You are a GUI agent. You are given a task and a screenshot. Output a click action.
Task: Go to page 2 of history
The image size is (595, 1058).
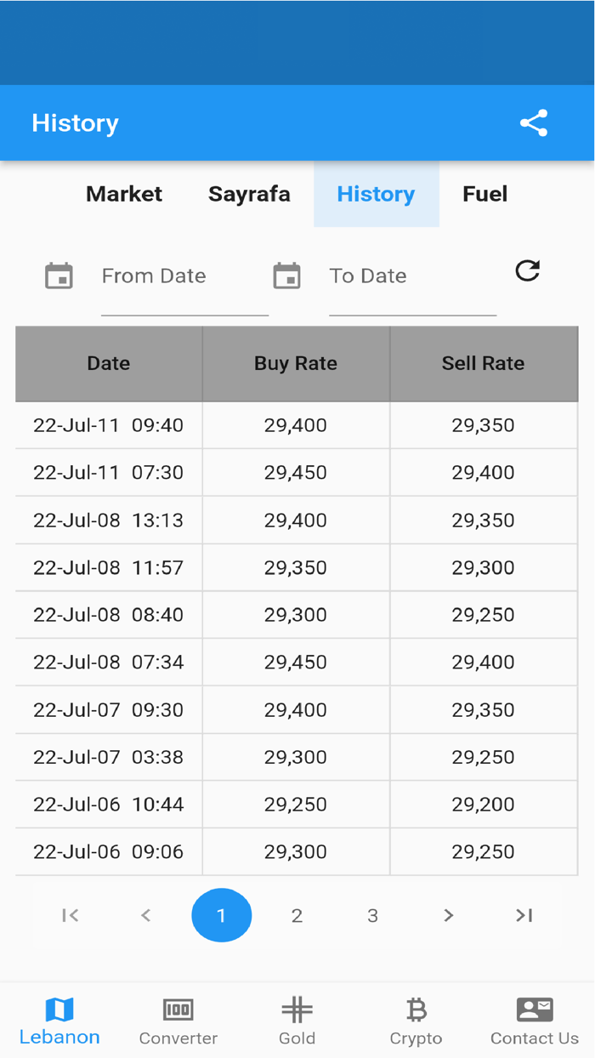[297, 915]
